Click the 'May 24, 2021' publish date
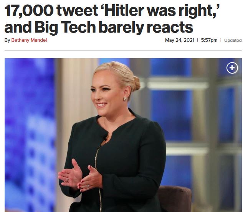 pos(180,40)
